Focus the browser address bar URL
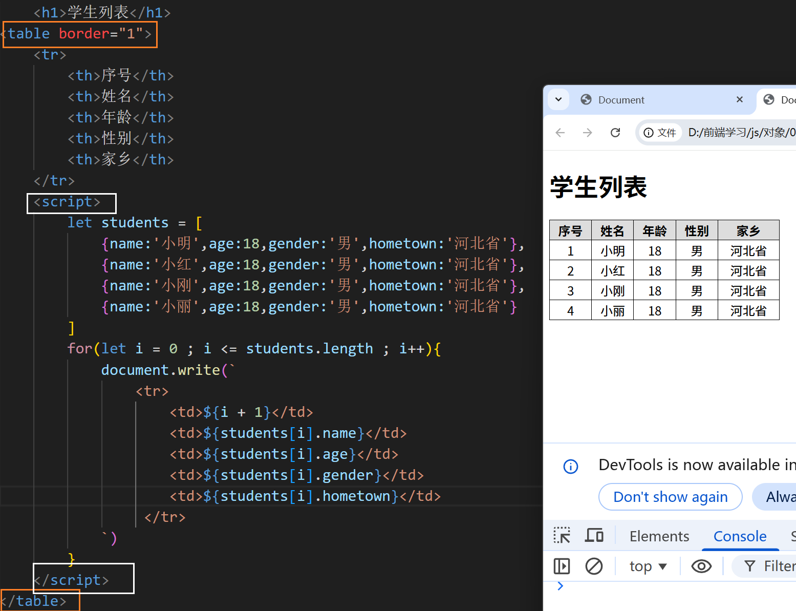The image size is (796, 611). tap(741, 133)
